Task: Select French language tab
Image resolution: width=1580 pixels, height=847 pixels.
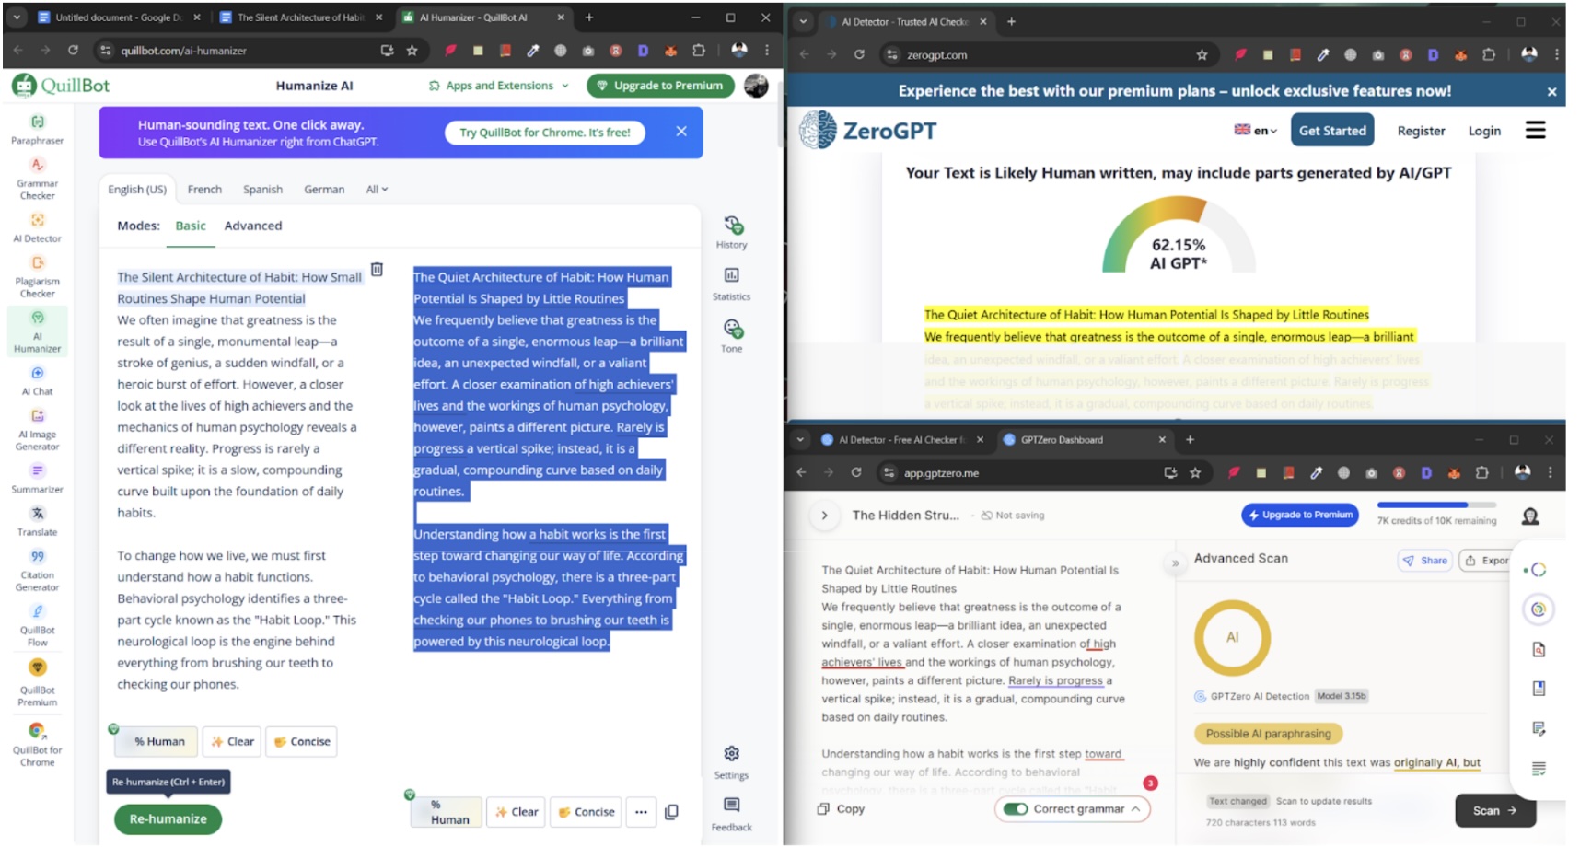Action: 204,189
